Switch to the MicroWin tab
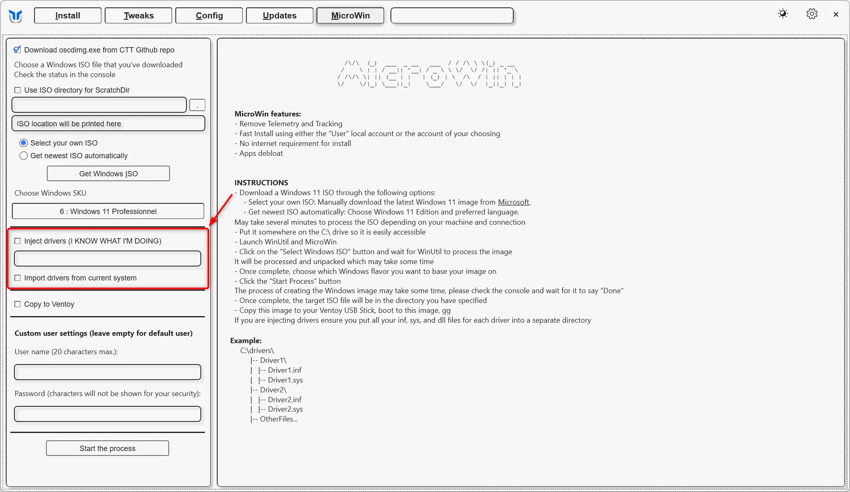Viewport: 850px width, 492px height. pos(351,15)
